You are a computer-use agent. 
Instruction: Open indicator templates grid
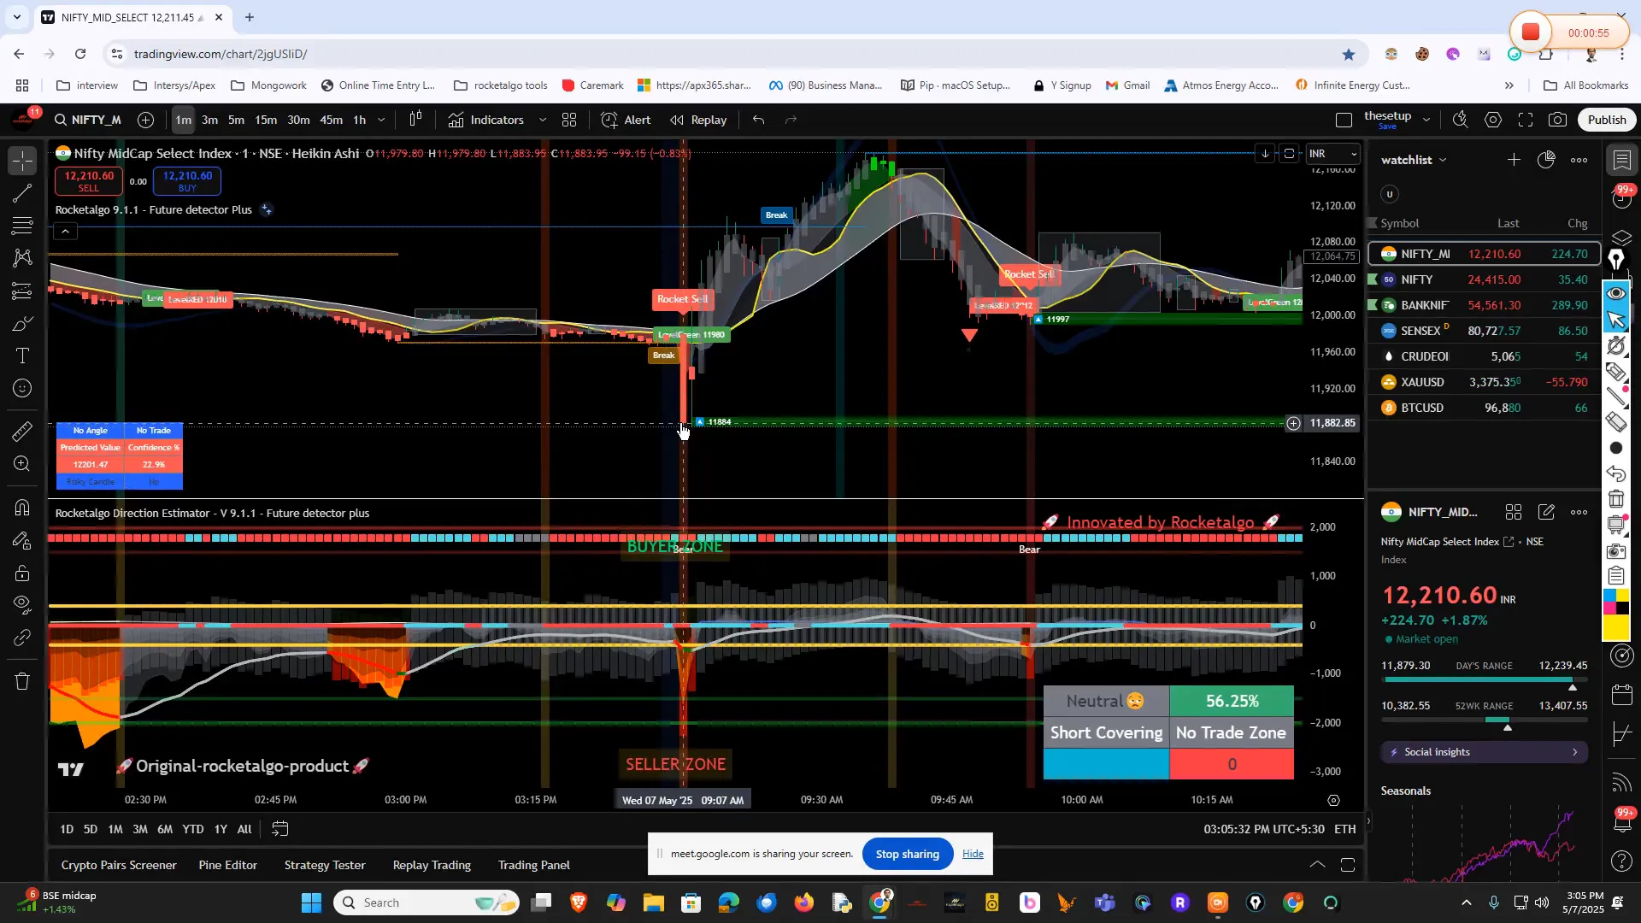569,120
